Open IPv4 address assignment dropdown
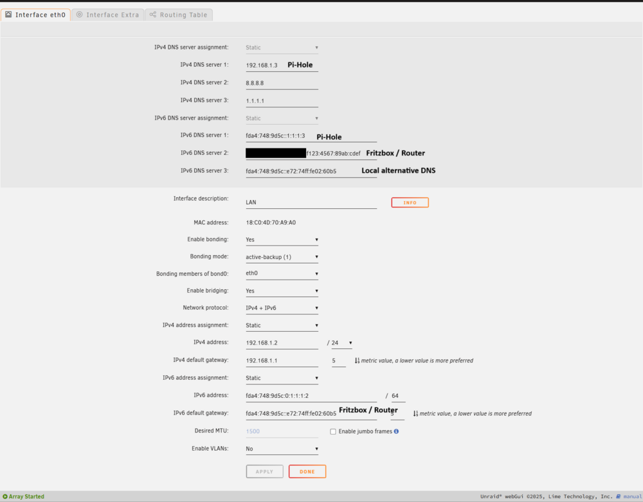The image size is (643, 502). coord(282,325)
